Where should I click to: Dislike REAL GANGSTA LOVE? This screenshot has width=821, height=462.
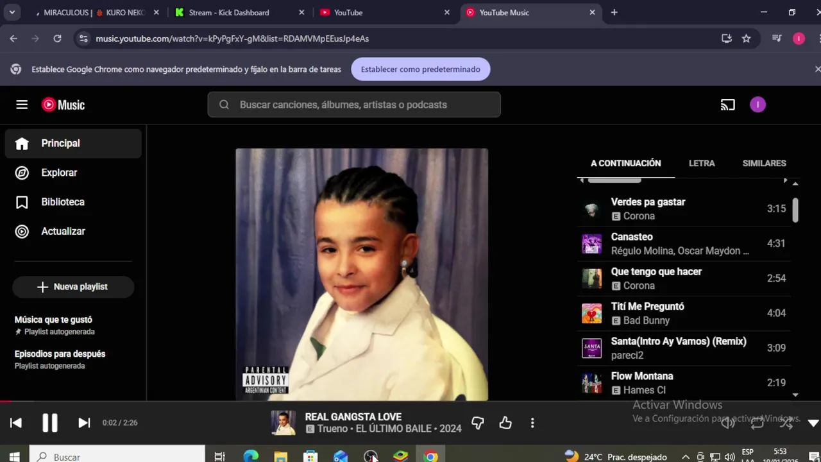pos(478,423)
